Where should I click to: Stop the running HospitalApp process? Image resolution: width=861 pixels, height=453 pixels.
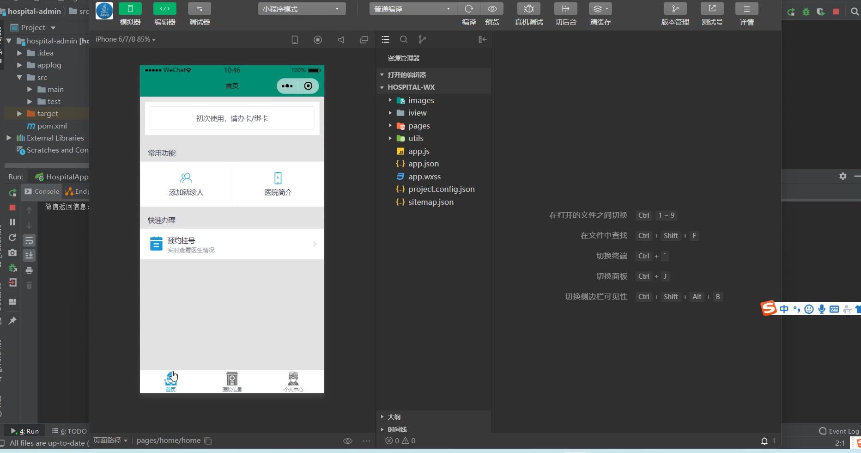tap(12, 208)
